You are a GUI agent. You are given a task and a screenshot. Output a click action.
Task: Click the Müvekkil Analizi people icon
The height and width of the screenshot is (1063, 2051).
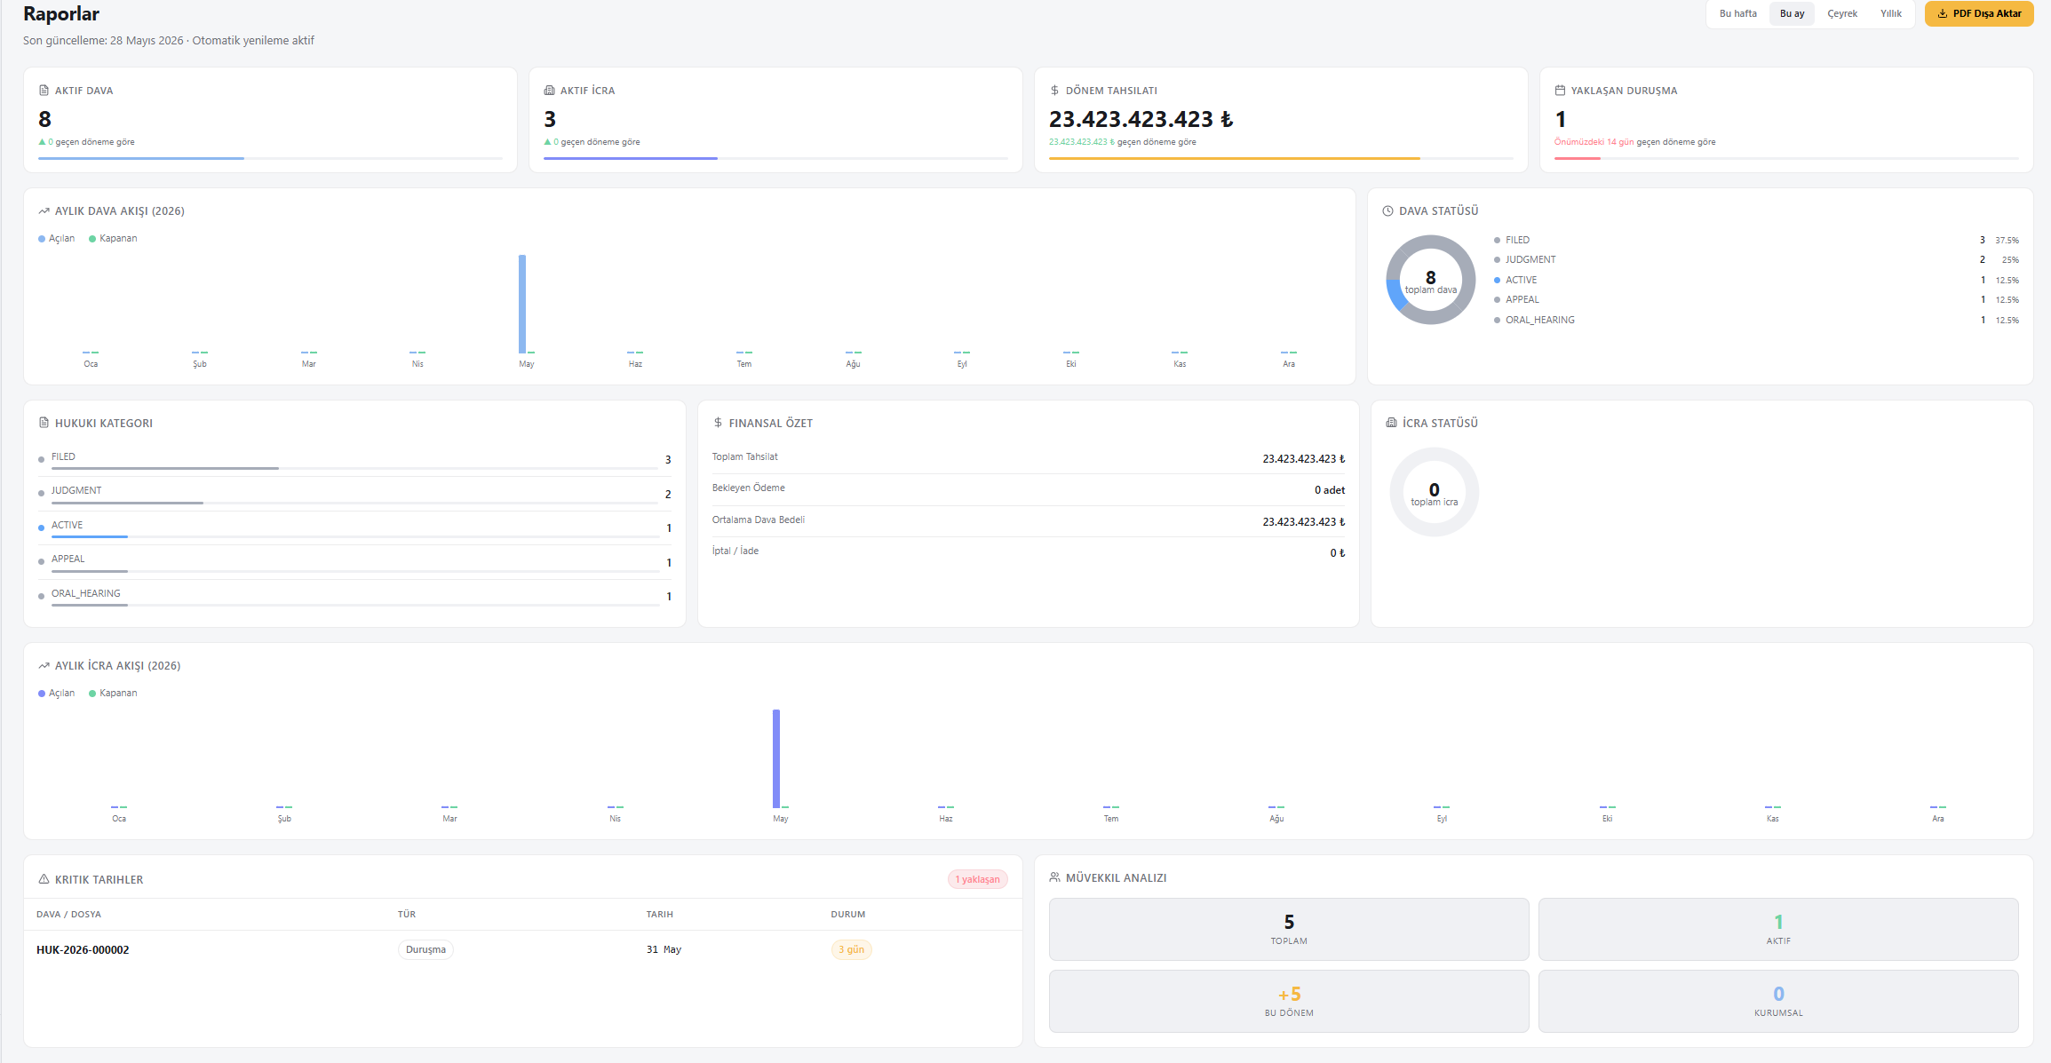pos(1054,877)
